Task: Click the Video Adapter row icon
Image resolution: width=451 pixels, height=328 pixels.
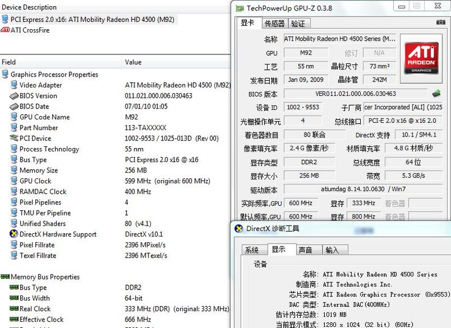Action: click(14, 85)
